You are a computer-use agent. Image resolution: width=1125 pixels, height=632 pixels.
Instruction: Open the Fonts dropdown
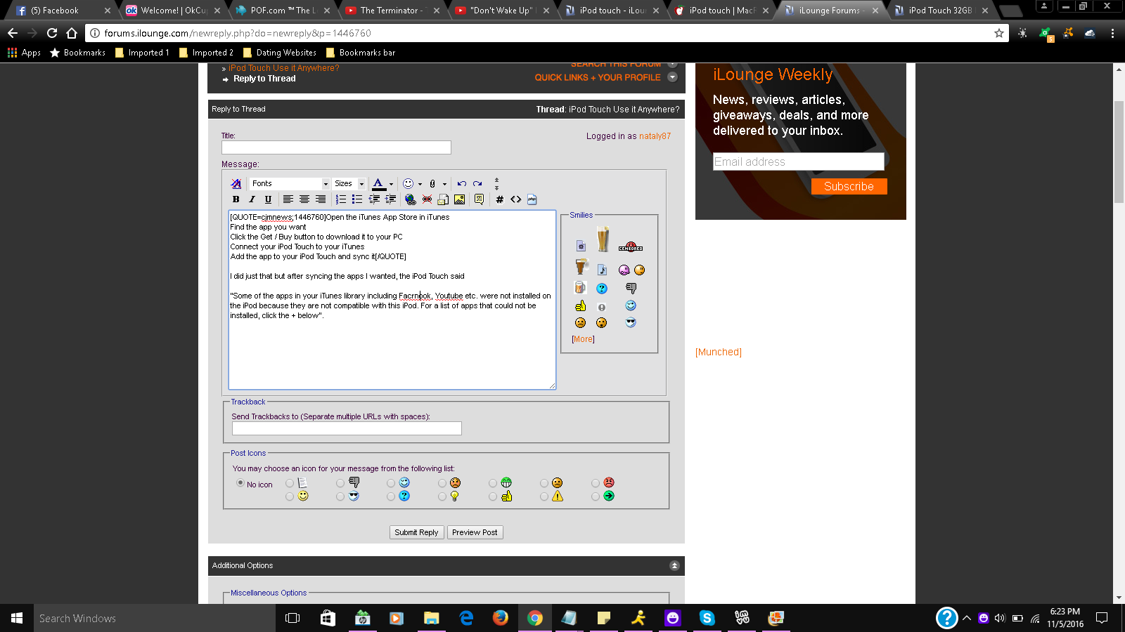tap(290, 184)
